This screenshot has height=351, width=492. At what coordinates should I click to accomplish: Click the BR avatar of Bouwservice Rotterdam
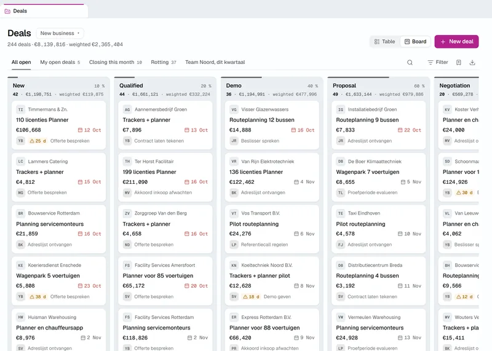(x=21, y=213)
